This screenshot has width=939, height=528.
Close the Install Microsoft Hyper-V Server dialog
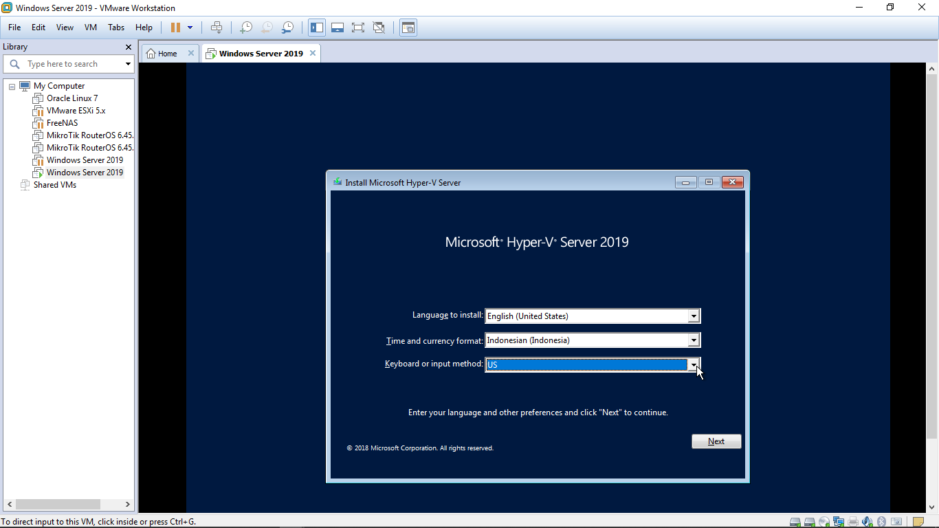point(732,182)
